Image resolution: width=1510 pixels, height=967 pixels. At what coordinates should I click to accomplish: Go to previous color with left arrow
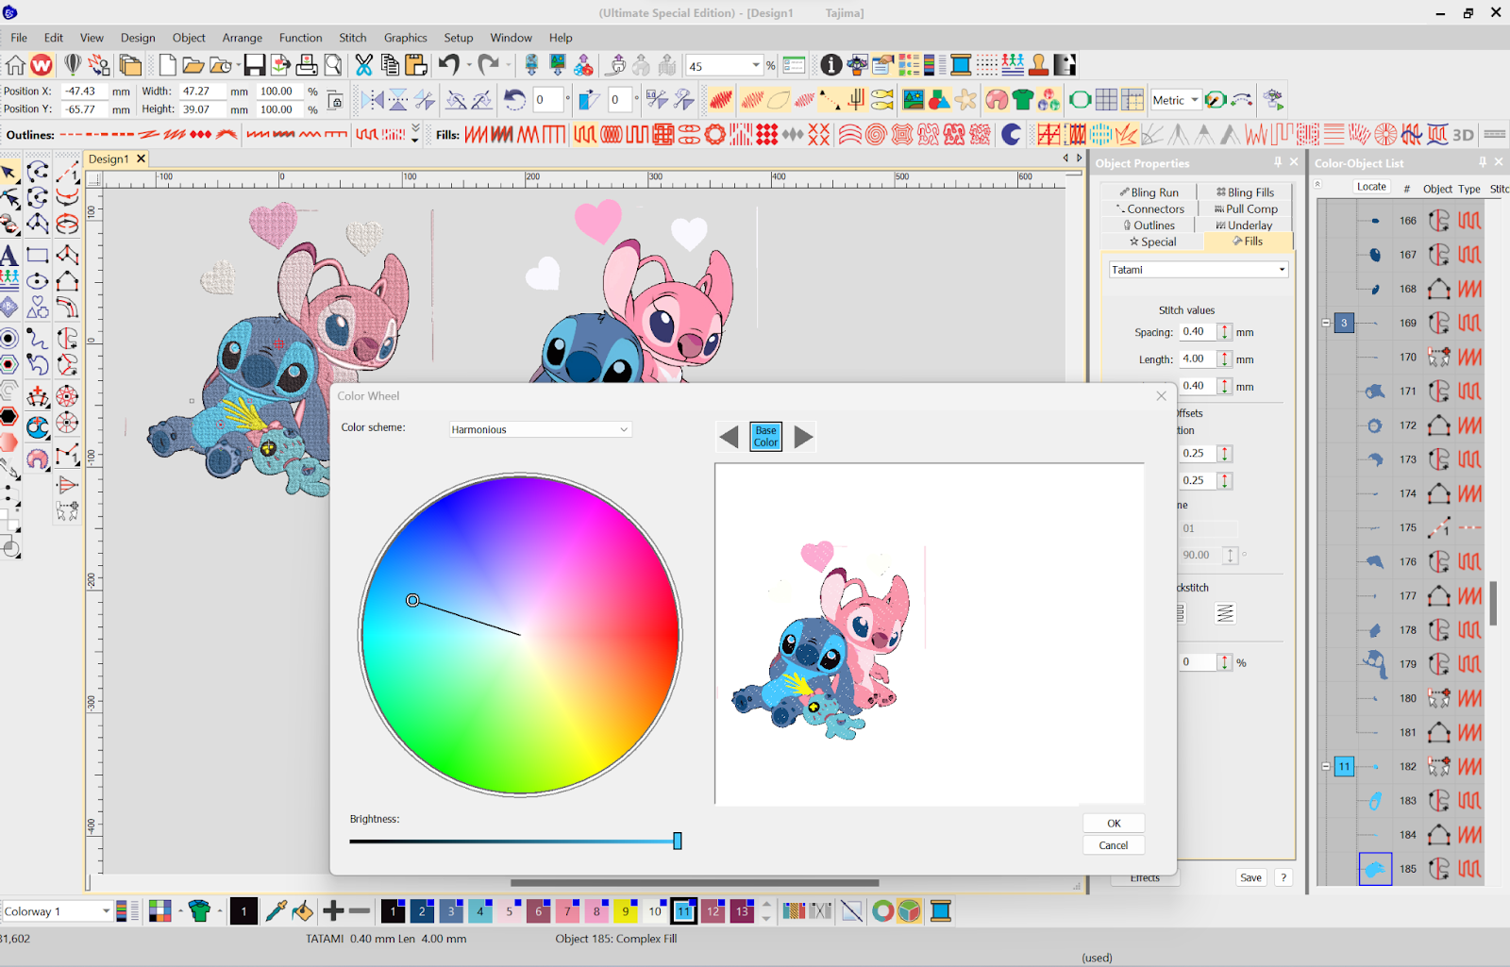pos(729,437)
